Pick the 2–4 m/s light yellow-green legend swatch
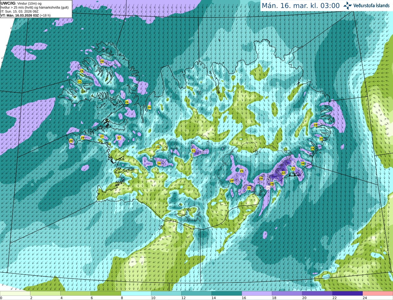The image size is (393, 300). click(x=45, y=294)
